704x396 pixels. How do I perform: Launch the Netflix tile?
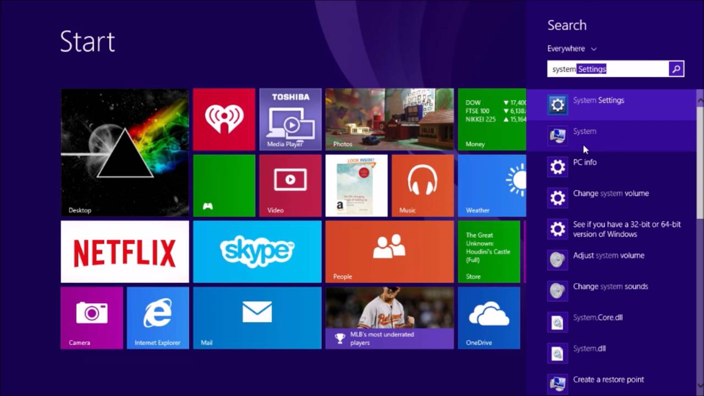click(x=125, y=252)
